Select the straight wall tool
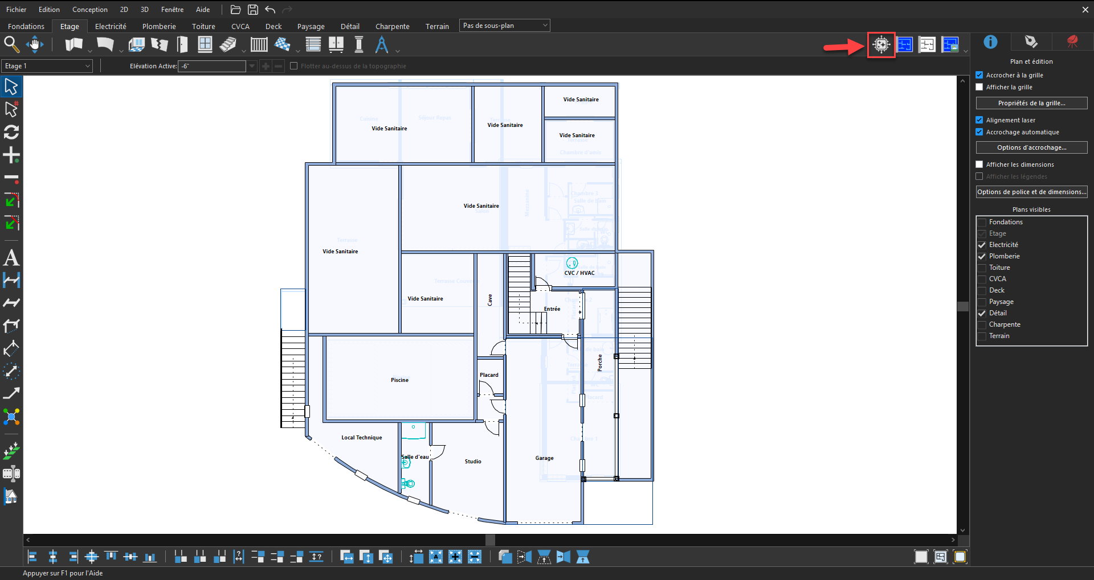Screen dimensions: 1094x580 (74, 44)
